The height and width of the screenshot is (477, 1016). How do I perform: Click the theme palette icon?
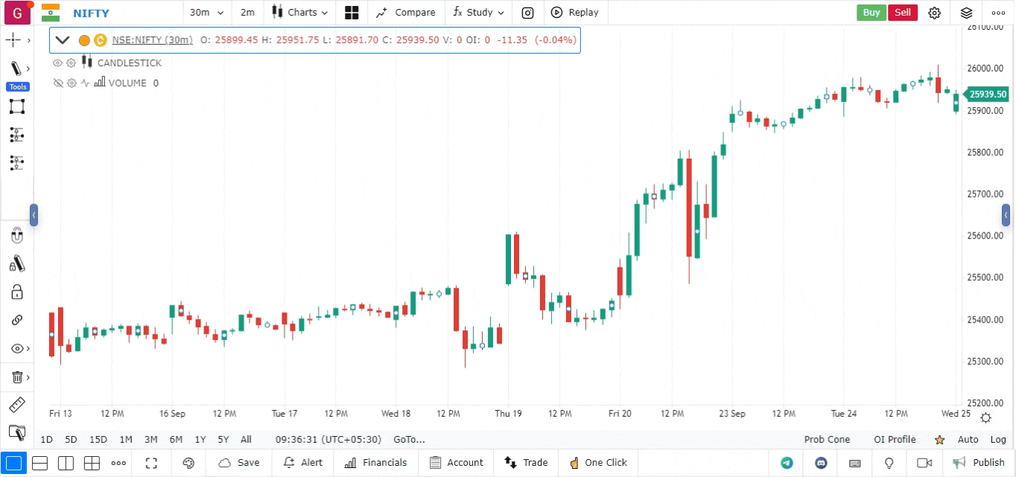coord(188,463)
